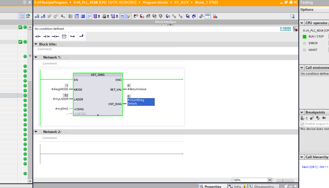Collapse Network 1 section
The width and height of the screenshot is (329, 188).
pos(36,57)
